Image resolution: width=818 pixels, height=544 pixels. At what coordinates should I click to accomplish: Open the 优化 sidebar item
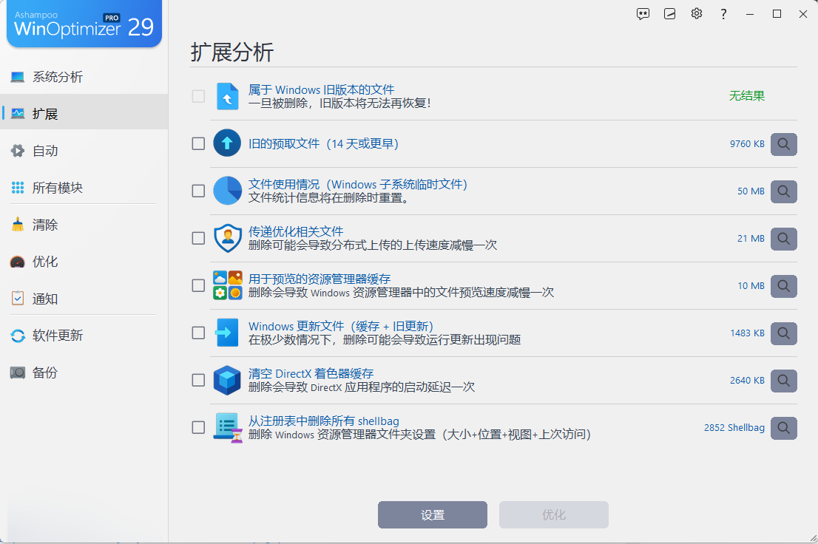click(84, 262)
